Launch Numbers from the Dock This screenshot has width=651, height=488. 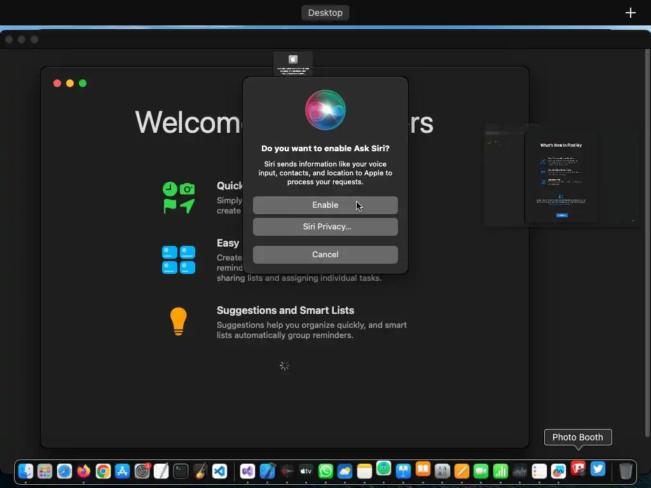(x=500, y=471)
